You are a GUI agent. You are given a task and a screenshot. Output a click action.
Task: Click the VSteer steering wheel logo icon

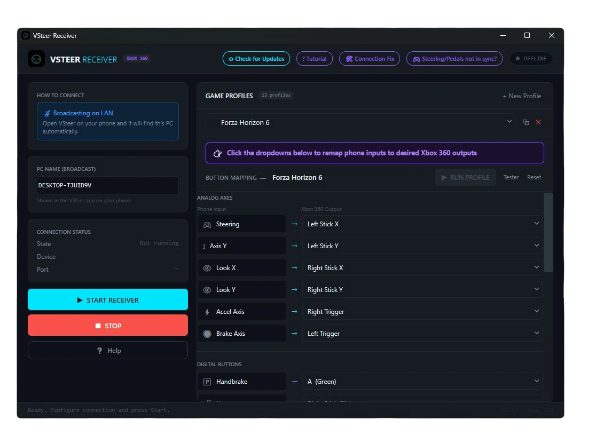pos(36,59)
